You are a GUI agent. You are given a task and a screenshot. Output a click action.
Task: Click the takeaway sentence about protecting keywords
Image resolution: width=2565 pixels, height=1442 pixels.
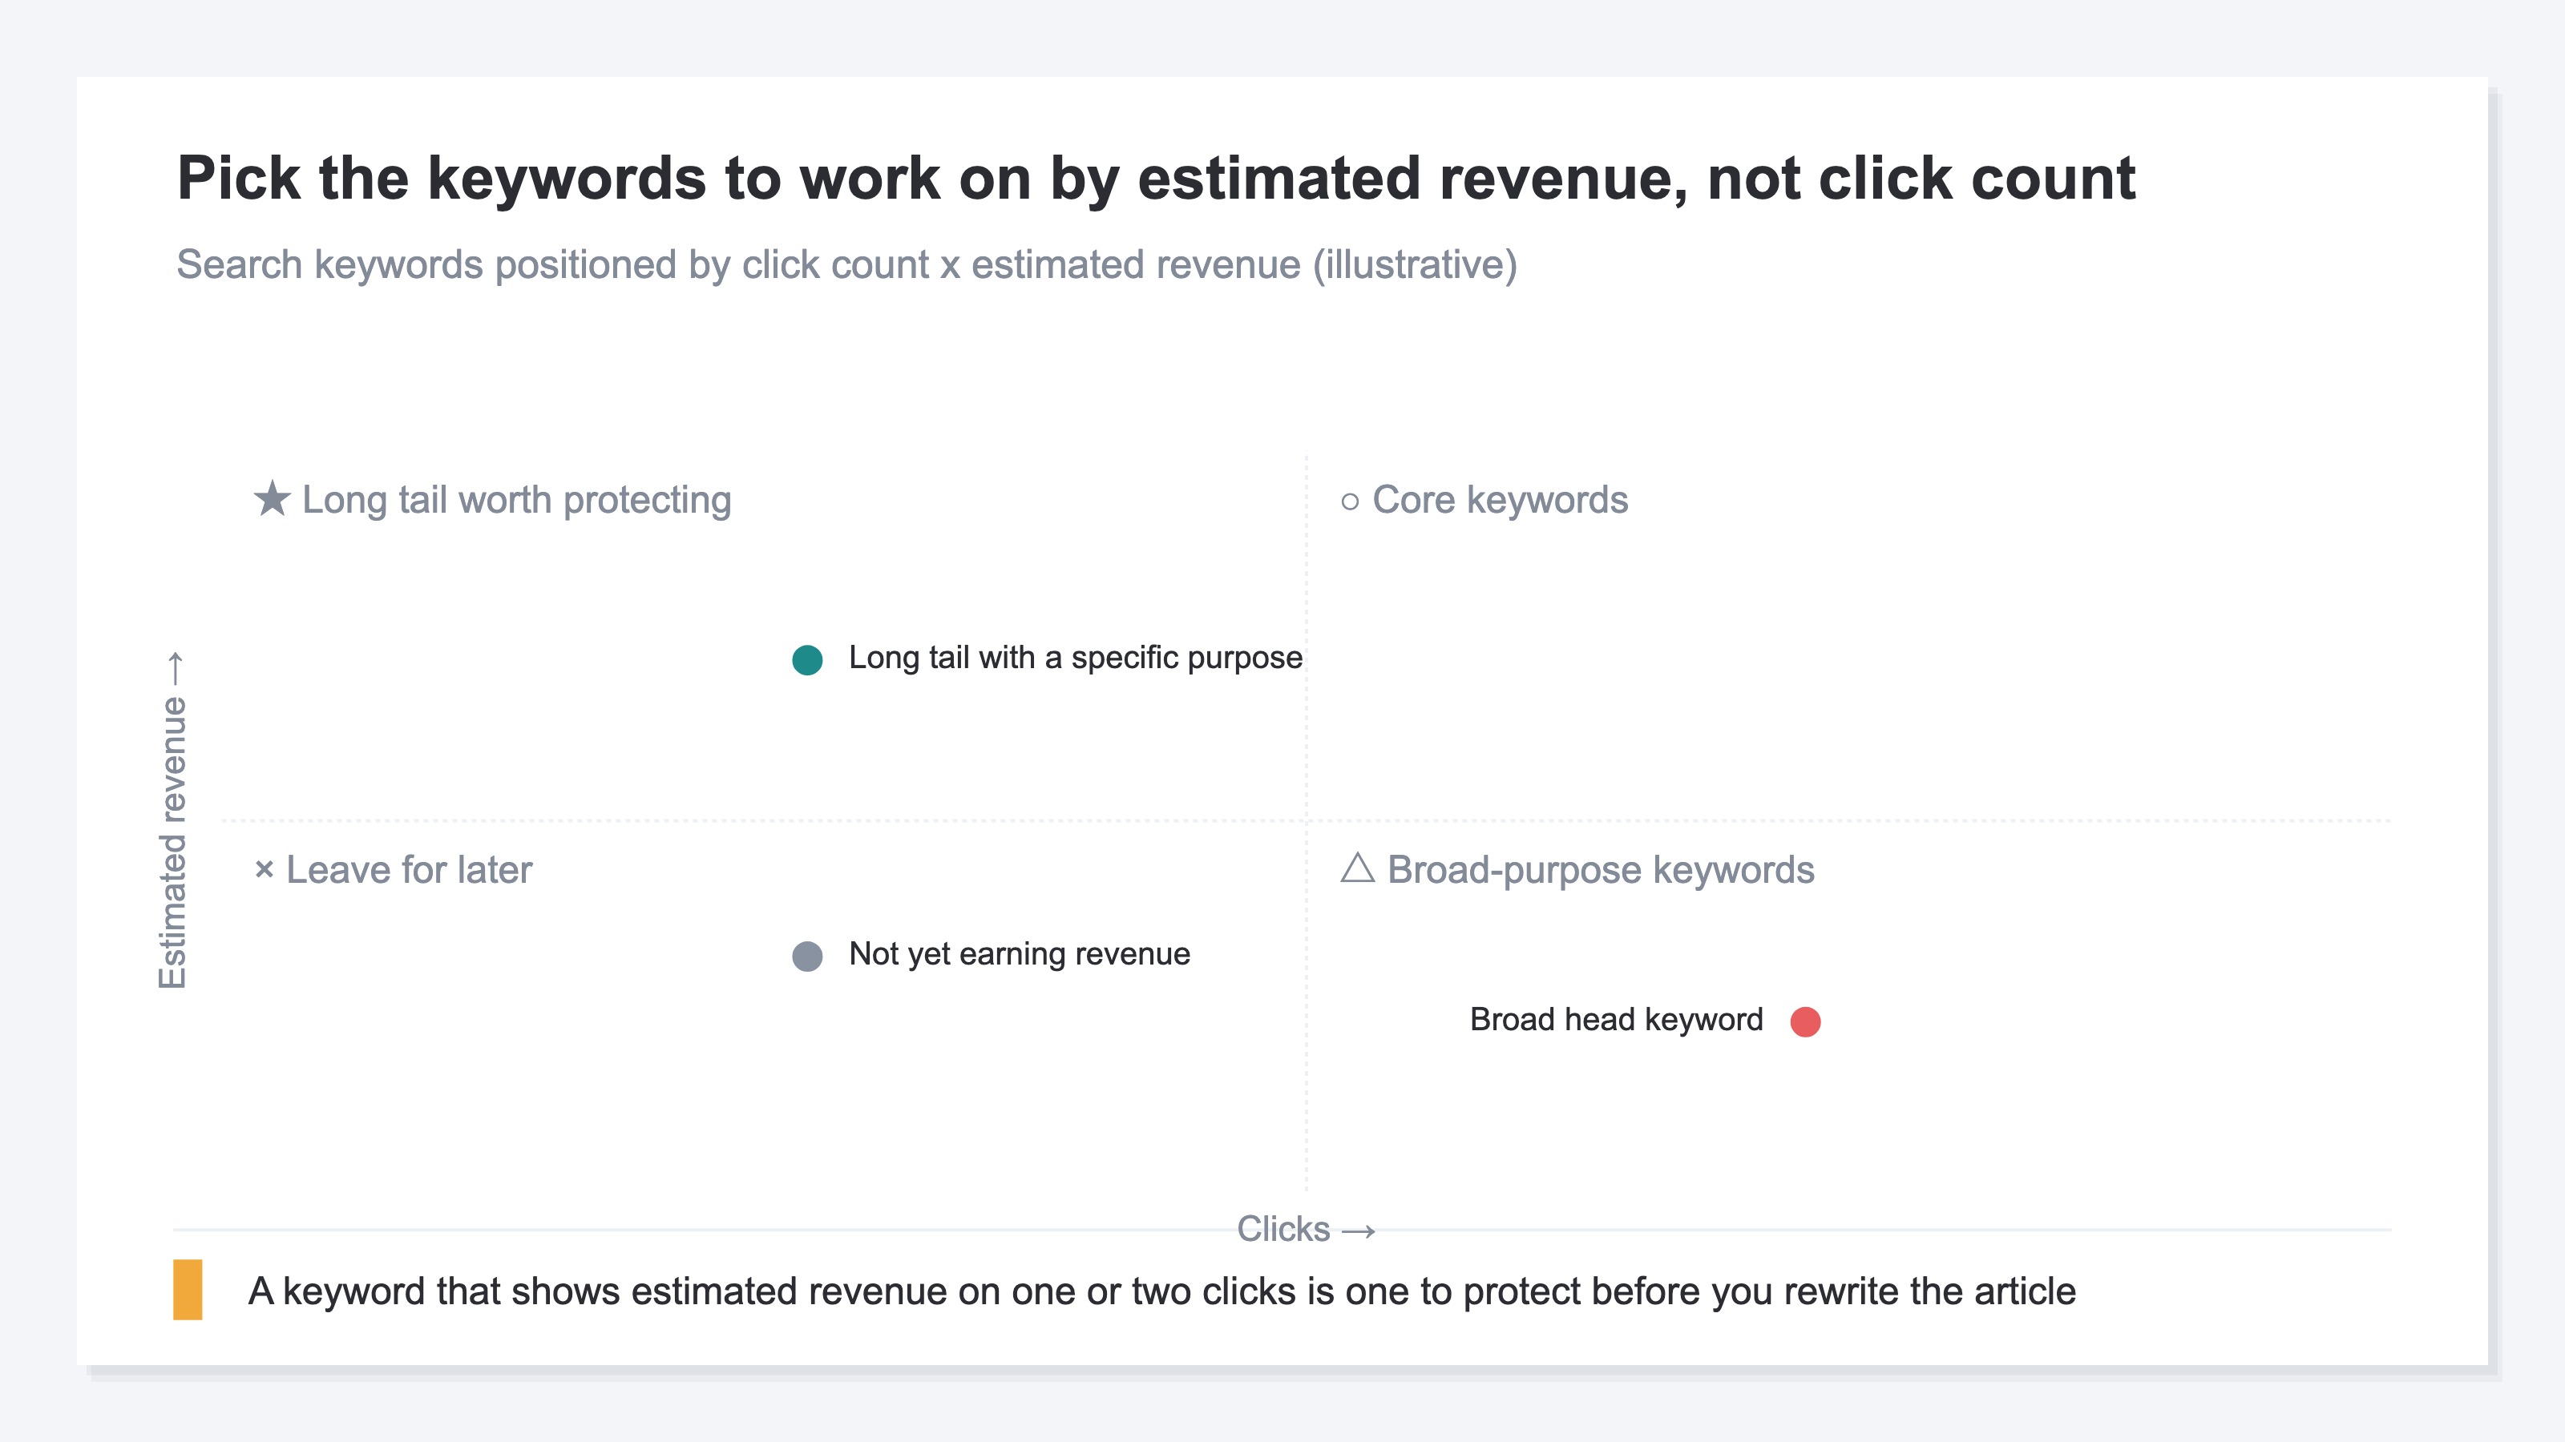1162,1291
